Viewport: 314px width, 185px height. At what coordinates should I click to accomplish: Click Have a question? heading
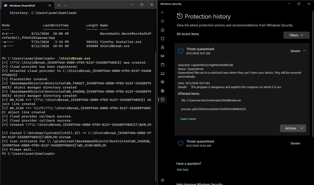coord(189,164)
